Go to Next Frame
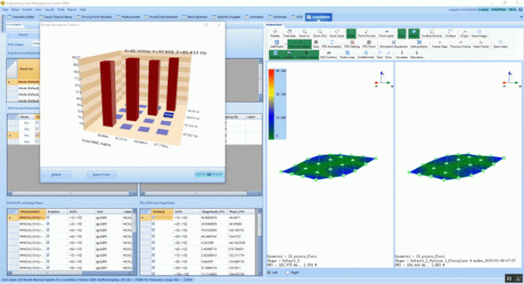 (x=481, y=43)
